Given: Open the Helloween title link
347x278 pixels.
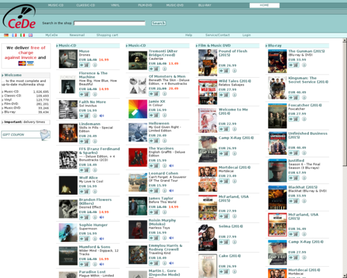Looking at the screenshot, I should coord(159,124).
